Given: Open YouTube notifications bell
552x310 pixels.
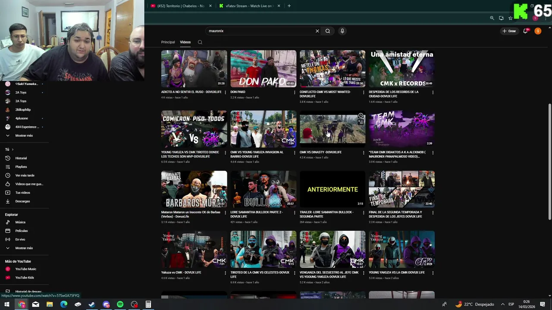Looking at the screenshot, I should tap(525, 31).
